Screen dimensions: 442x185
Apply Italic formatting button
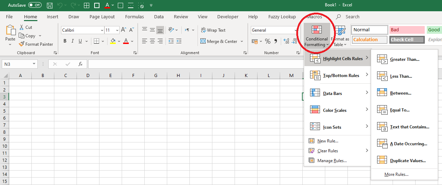tap(73, 41)
